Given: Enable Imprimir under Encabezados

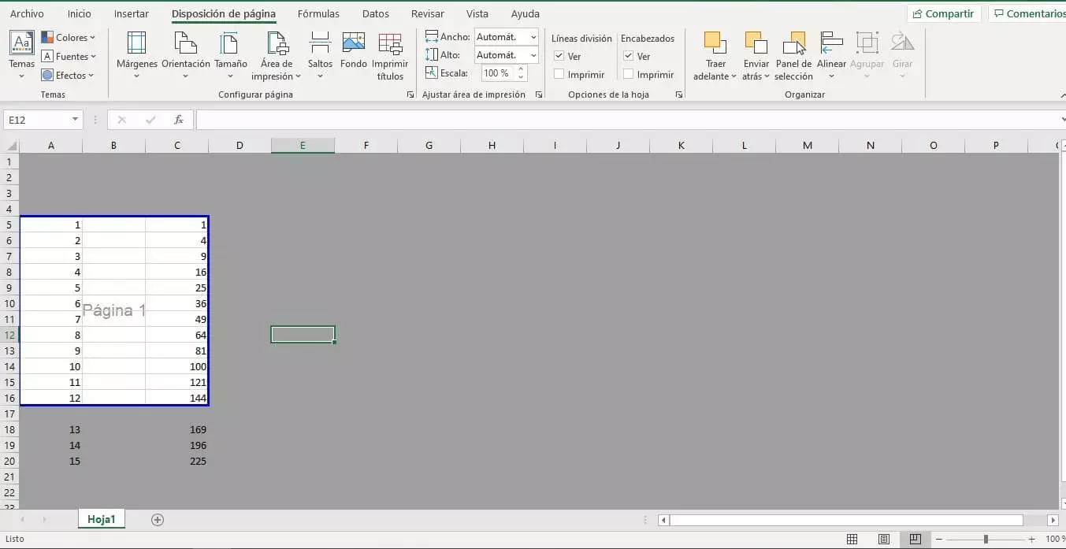Looking at the screenshot, I should (629, 74).
